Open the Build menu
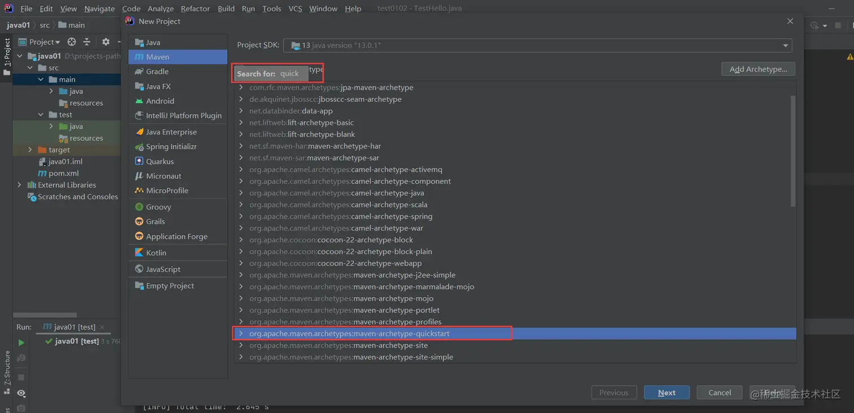854x413 pixels. coord(226,8)
